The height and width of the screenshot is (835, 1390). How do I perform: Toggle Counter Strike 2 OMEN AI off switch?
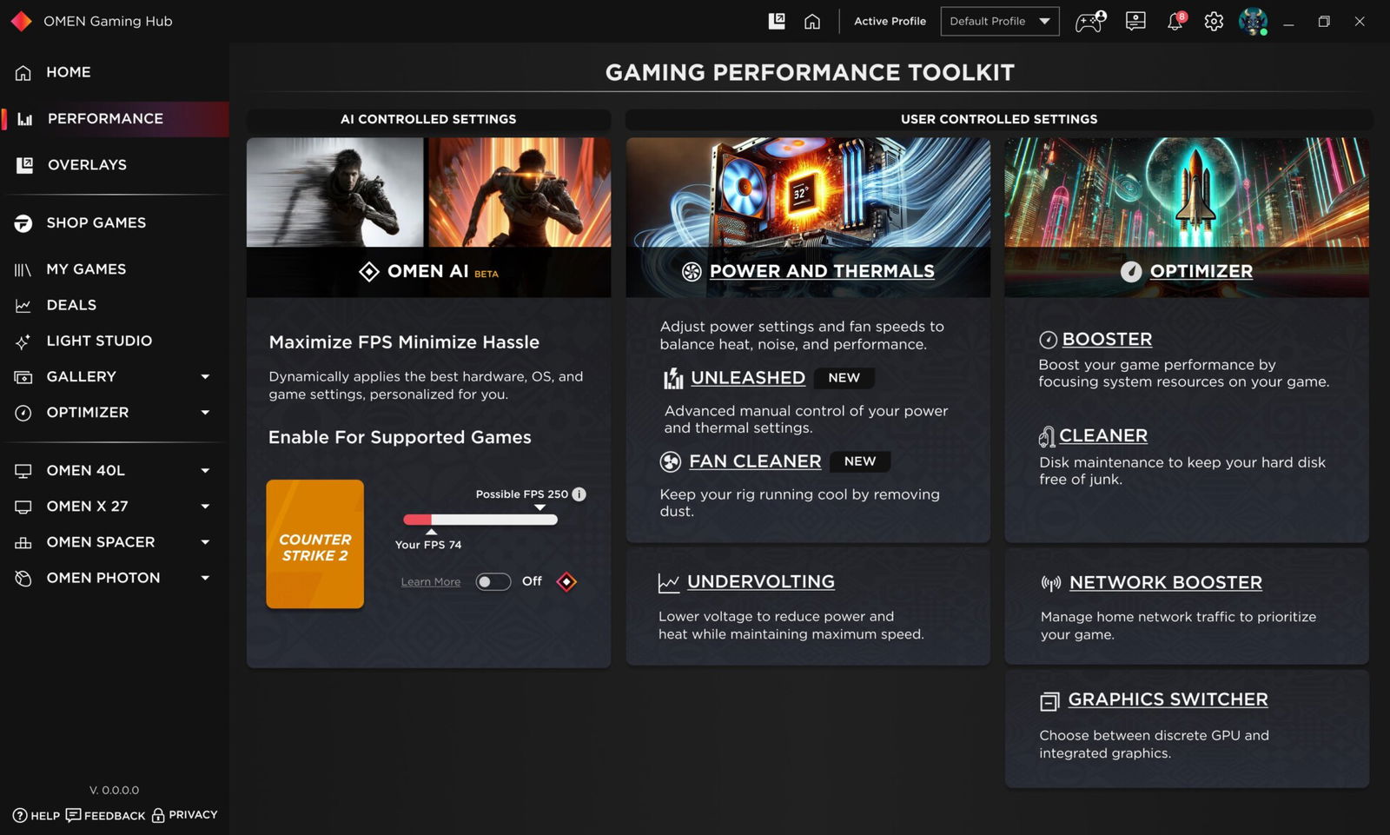click(x=493, y=581)
